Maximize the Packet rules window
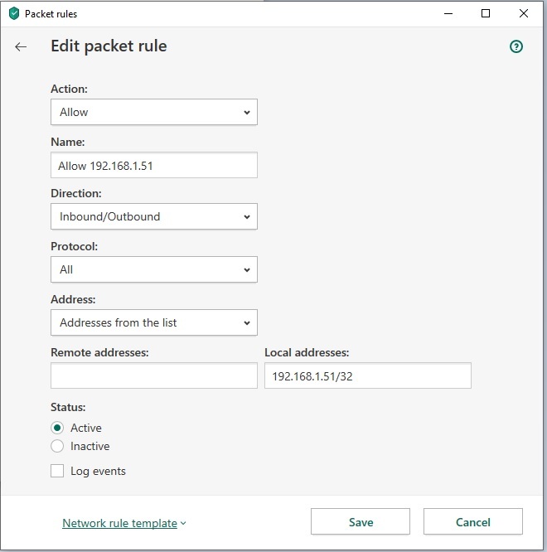Viewport: 547px width, 552px height. (486, 13)
